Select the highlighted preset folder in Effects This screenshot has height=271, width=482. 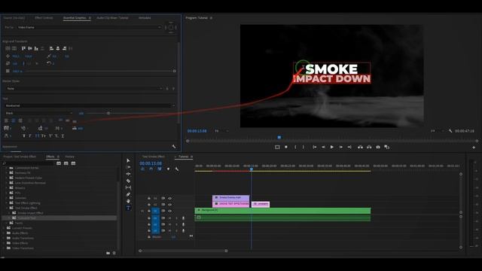pos(59,218)
